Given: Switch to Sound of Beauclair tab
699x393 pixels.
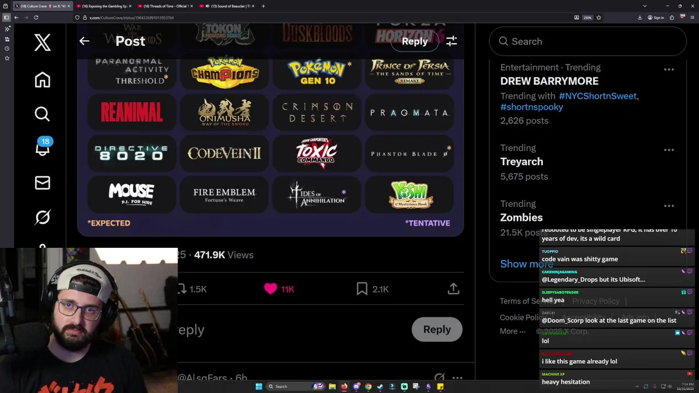Looking at the screenshot, I should (227, 6).
